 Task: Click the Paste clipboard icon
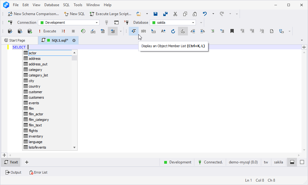[195, 14]
